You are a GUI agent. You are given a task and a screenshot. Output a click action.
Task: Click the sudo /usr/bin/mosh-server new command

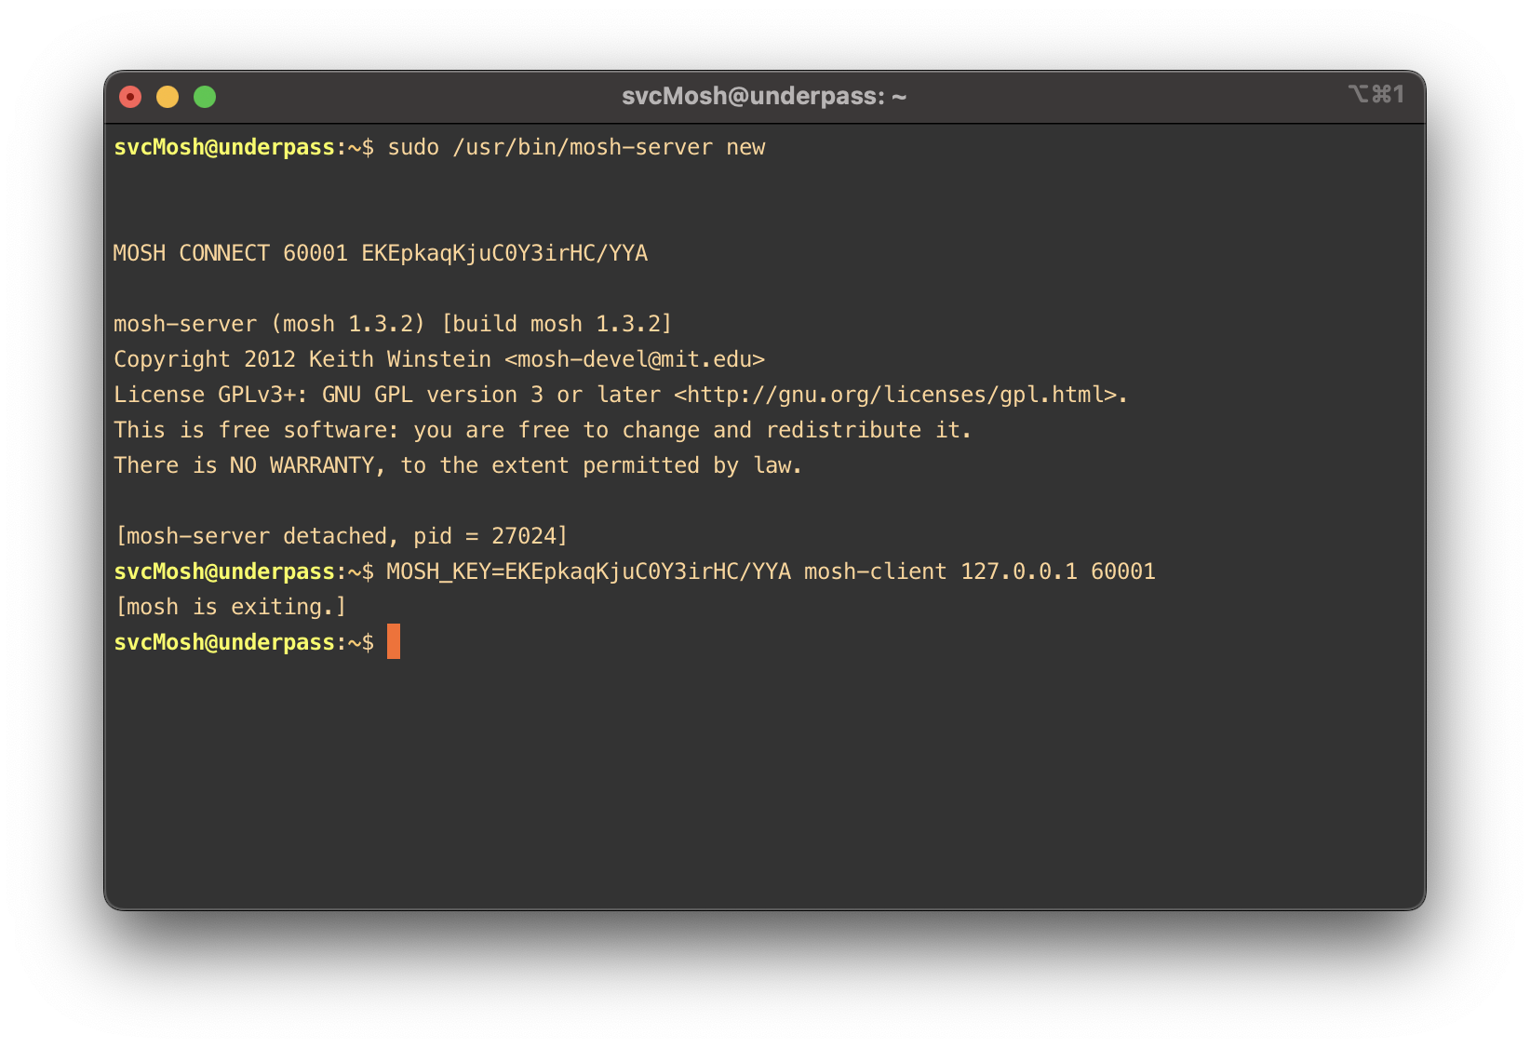click(x=576, y=147)
